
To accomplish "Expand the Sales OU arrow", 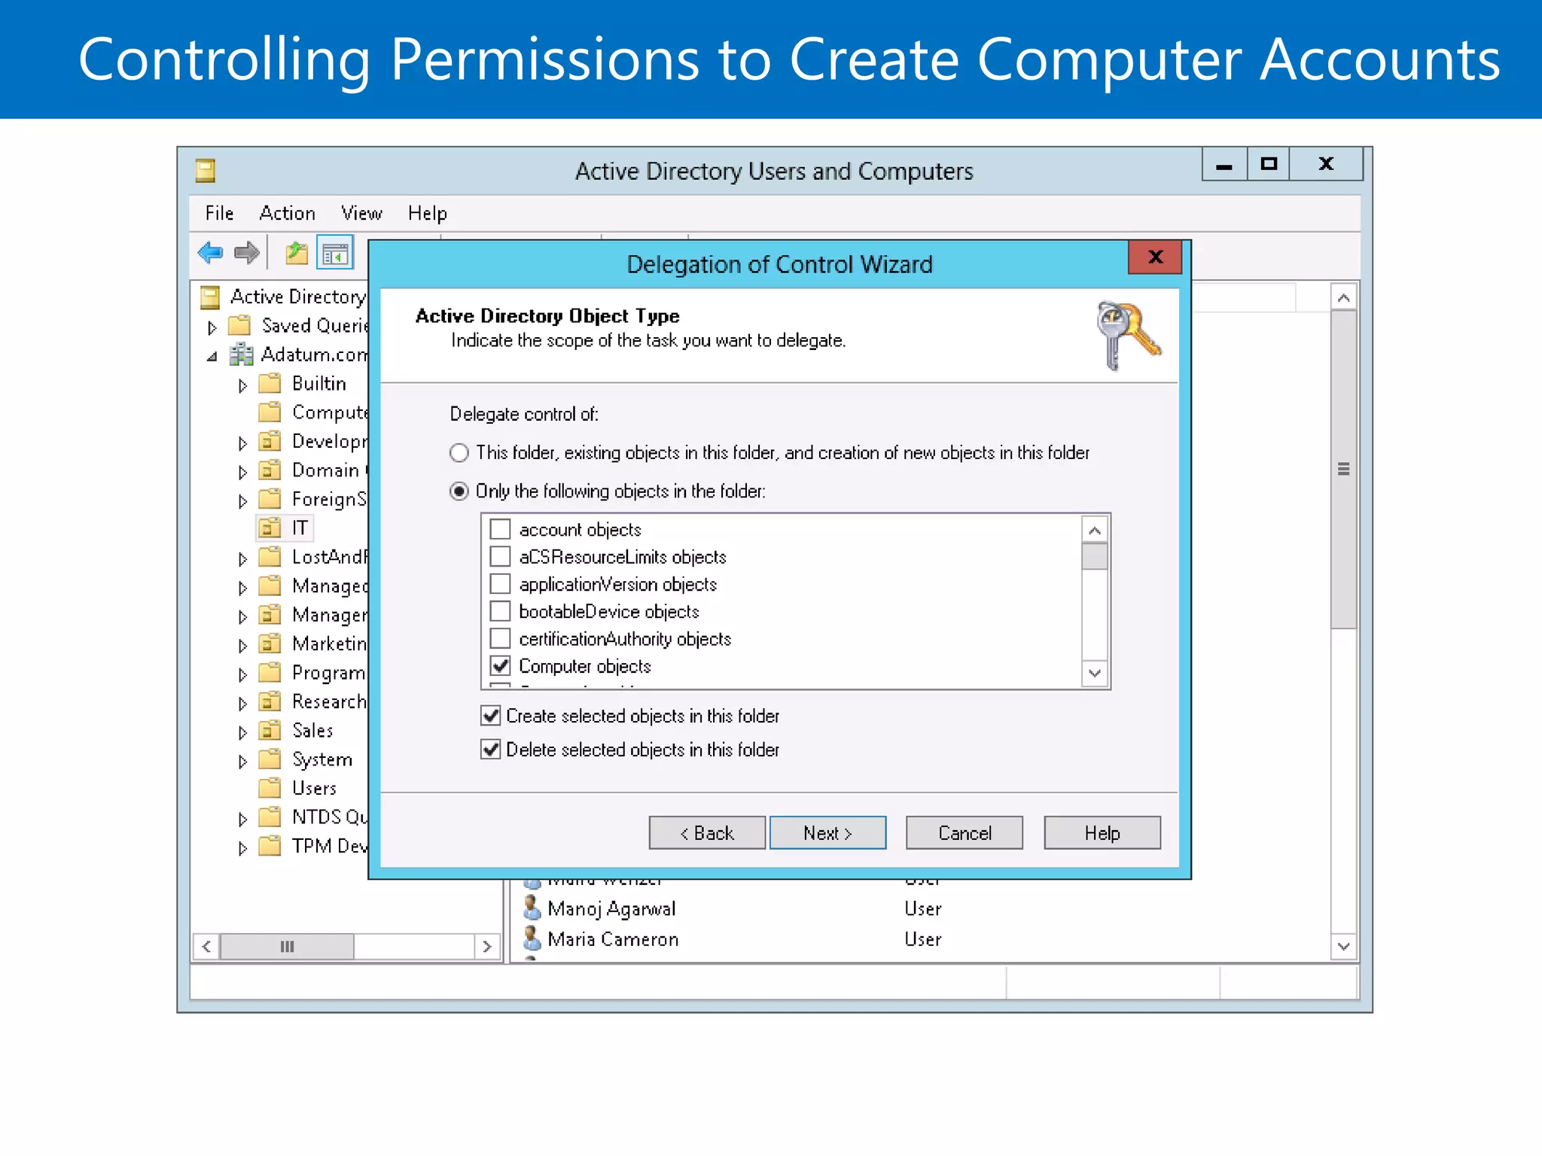I will coord(242,732).
